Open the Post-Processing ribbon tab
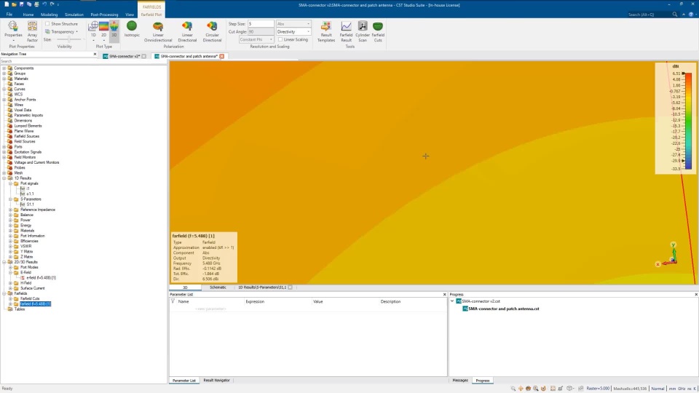Image resolution: width=699 pixels, height=393 pixels. click(x=104, y=15)
